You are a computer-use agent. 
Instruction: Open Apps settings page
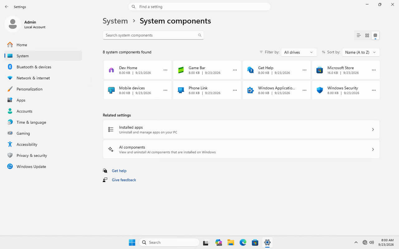(x=43, y=100)
